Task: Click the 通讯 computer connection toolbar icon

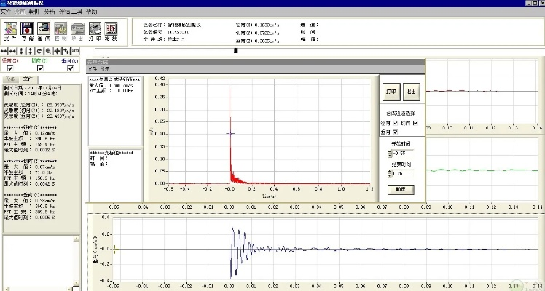Action: [x=45, y=30]
